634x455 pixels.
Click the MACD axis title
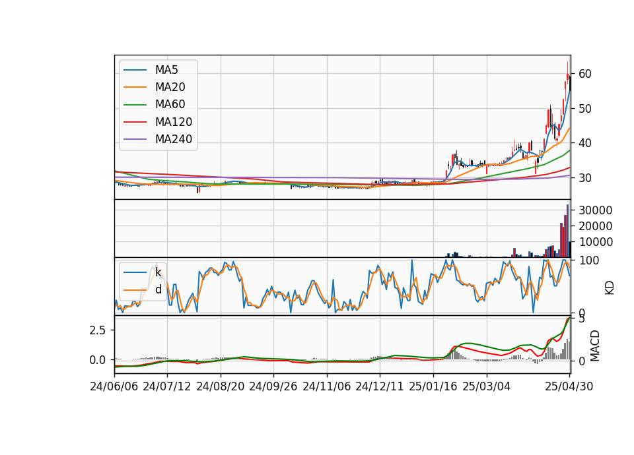point(595,346)
